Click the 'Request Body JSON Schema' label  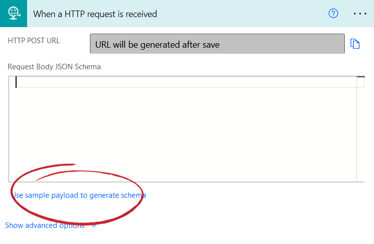pos(54,67)
